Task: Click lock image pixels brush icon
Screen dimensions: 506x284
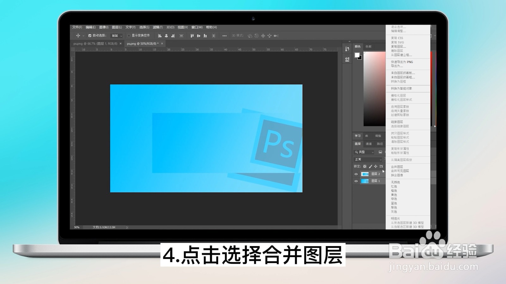Action: [370, 166]
